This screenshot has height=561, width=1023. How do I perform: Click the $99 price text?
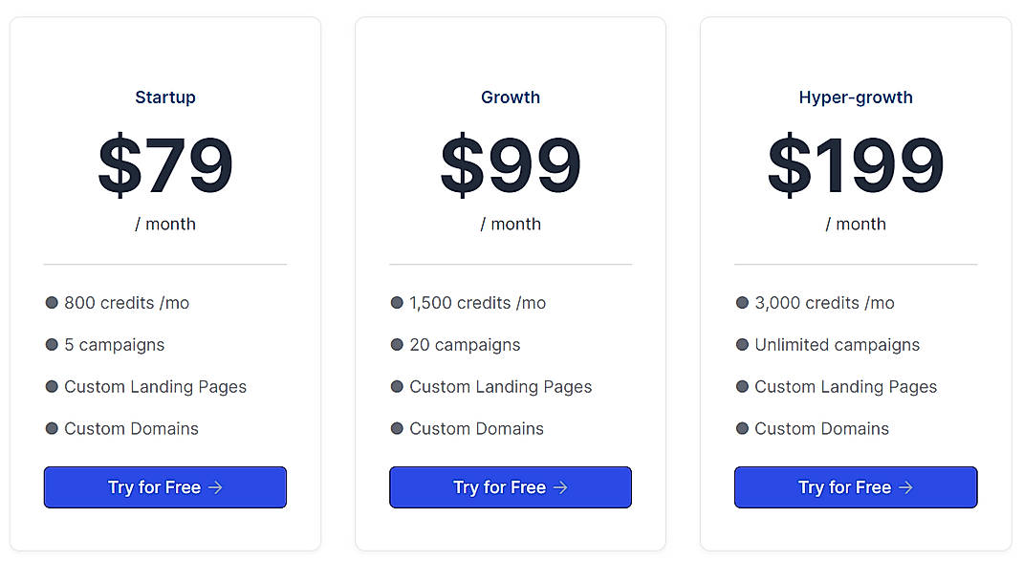pos(511,162)
